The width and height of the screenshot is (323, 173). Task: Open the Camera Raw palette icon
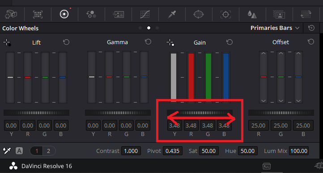pos(11,14)
